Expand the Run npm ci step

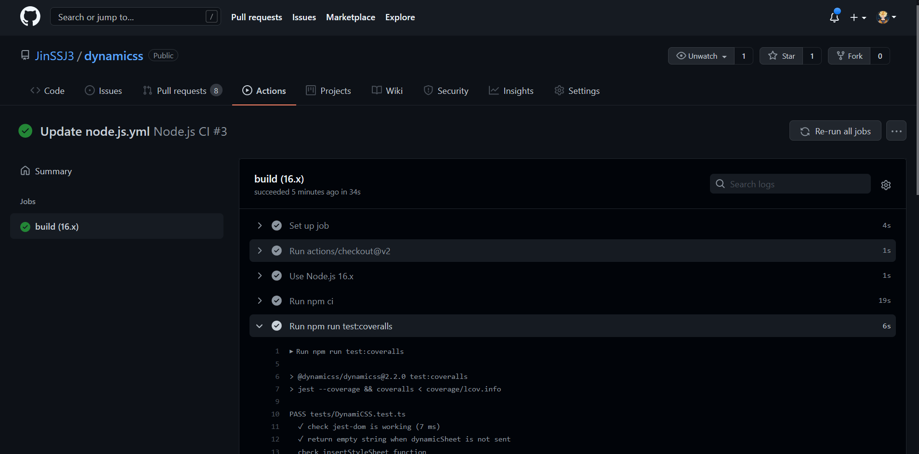point(260,301)
